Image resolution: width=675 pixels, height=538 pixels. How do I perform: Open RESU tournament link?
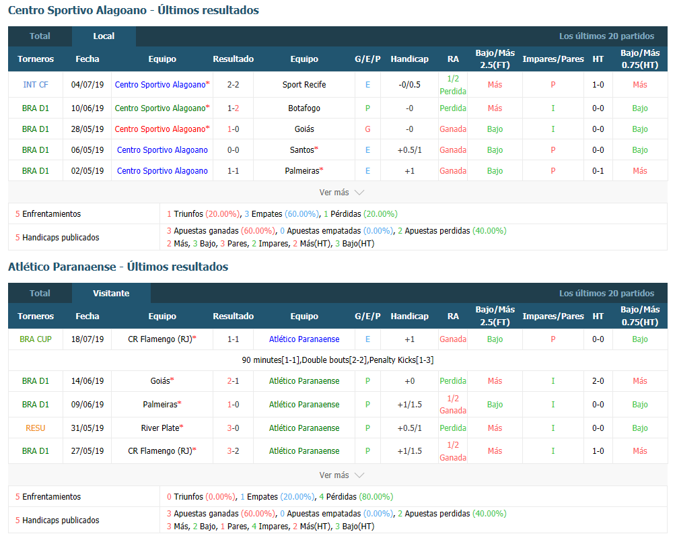[35, 428]
